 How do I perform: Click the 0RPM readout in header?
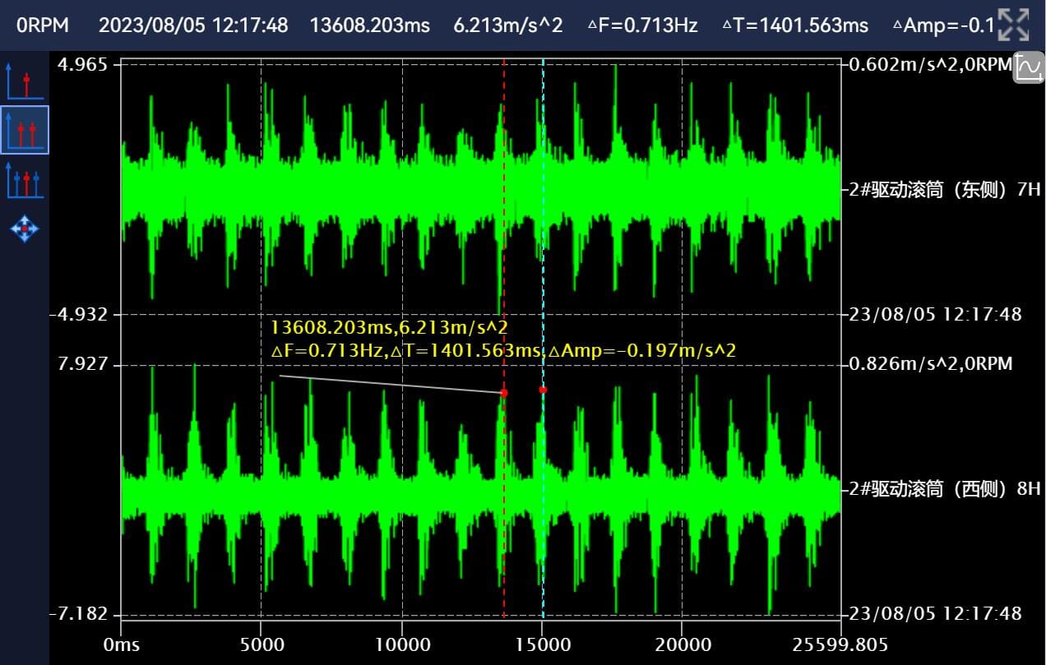tap(43, 25)
